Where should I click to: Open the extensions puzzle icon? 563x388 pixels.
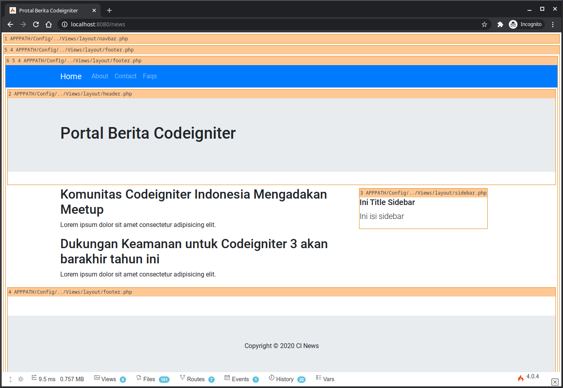pyautogui.click(x=500, y=24)
